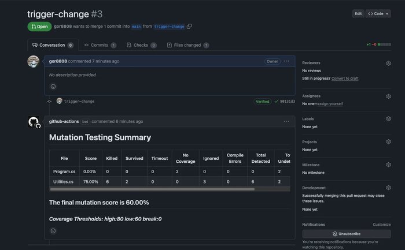Viewport: 405px width, 250px height.
Task: Open the github-actions author link
Action: pos(64,121)
